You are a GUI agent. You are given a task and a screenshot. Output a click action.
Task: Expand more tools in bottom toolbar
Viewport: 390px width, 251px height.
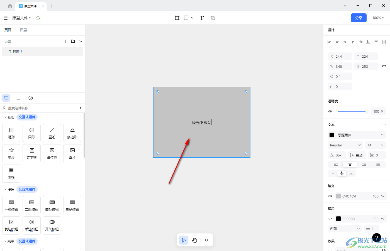(206, 240)
